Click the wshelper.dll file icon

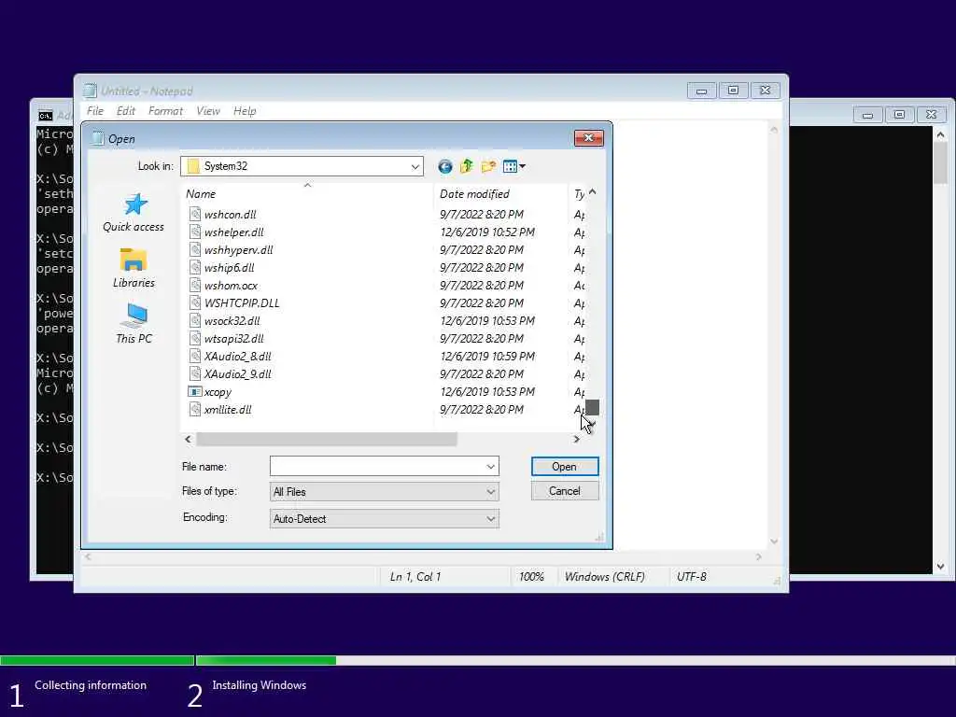pyautogui.click(x=194, y=232)
